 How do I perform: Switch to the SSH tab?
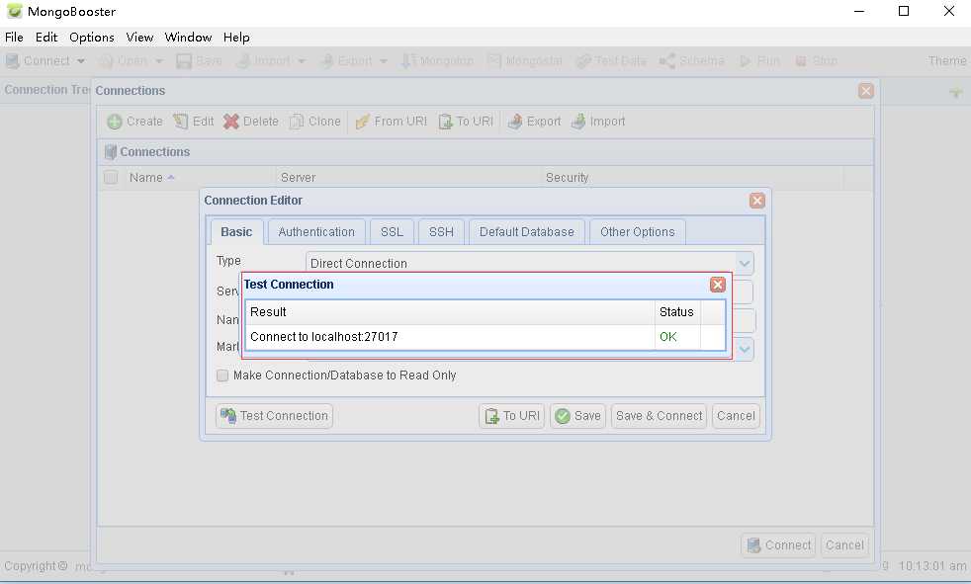coord(441,232)
